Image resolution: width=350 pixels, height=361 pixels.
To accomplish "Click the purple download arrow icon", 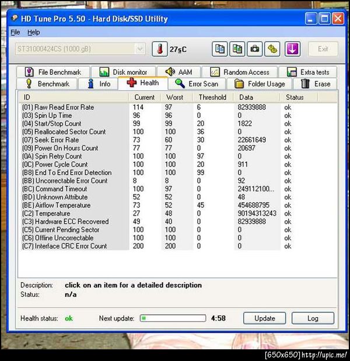I will pos(292,49).
